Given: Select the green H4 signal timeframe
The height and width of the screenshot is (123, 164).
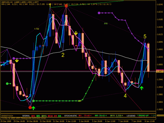Looking at the screenshot, I should point(60,116).
